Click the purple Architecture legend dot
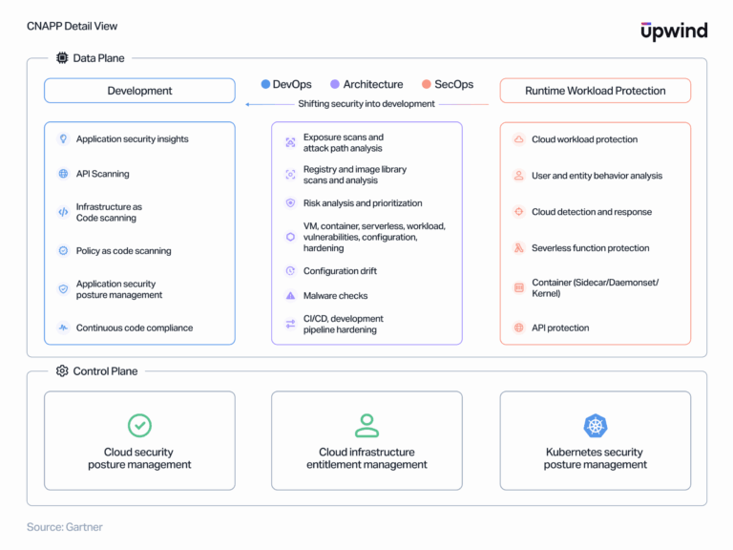733x550 pixels. pyautogui.click(x=335, y=84)
